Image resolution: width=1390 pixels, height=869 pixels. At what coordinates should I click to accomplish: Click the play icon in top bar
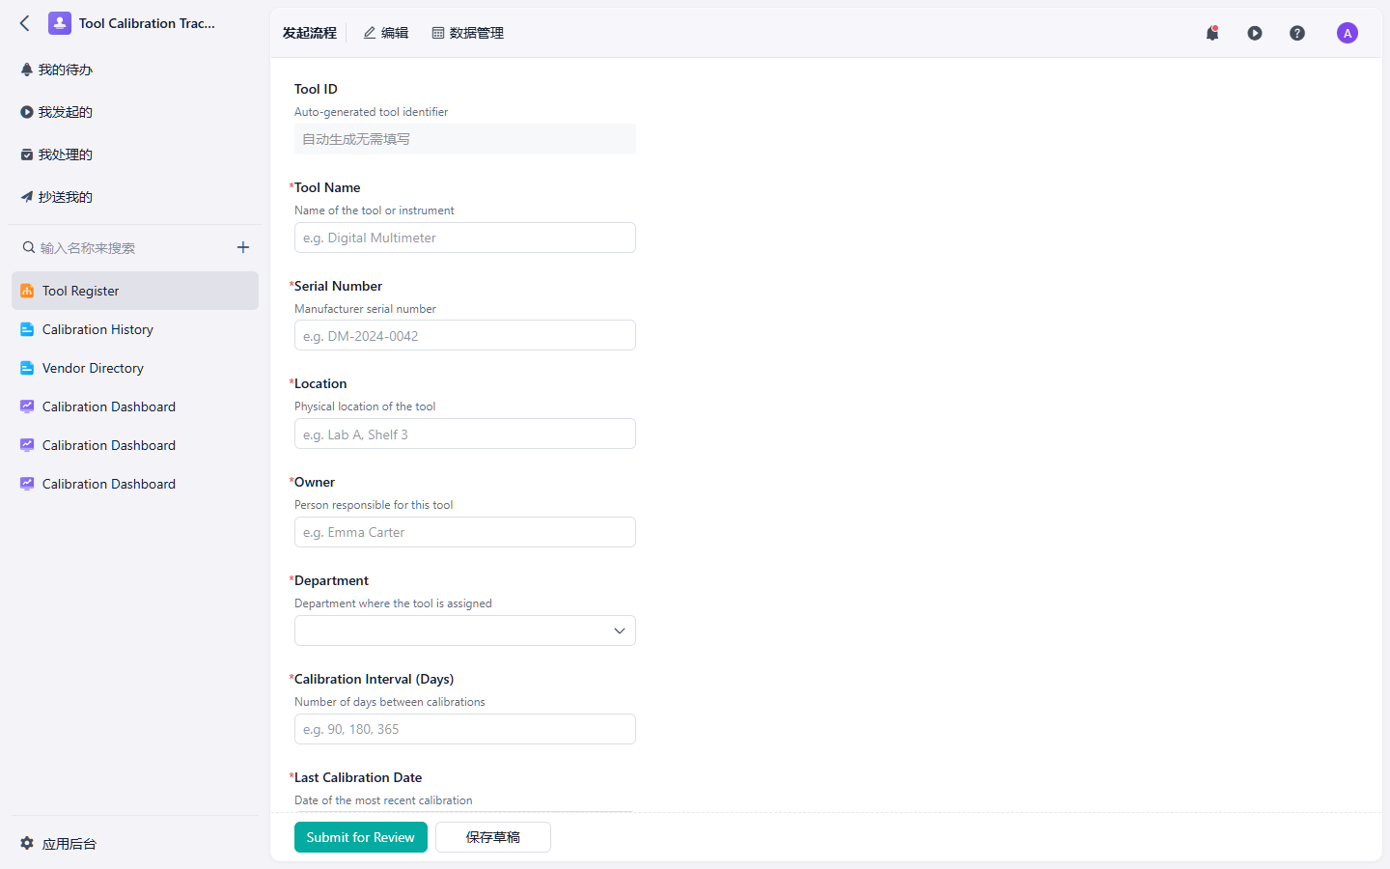(x=1255, y=33)
